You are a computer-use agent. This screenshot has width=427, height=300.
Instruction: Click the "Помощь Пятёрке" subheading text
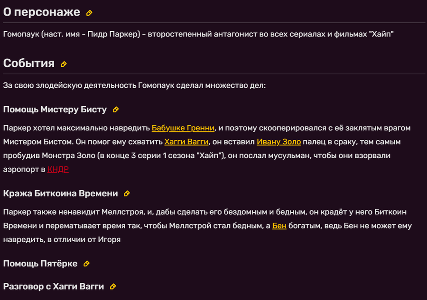tap(40, 264)
